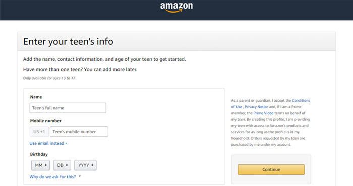
Task: Open the Prime Video terms link
Action: (263, 113)
